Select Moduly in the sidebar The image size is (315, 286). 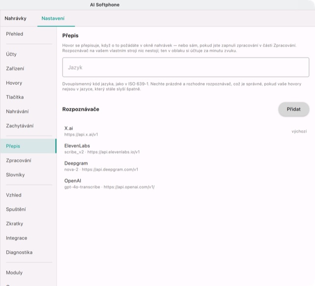(28, 273)
